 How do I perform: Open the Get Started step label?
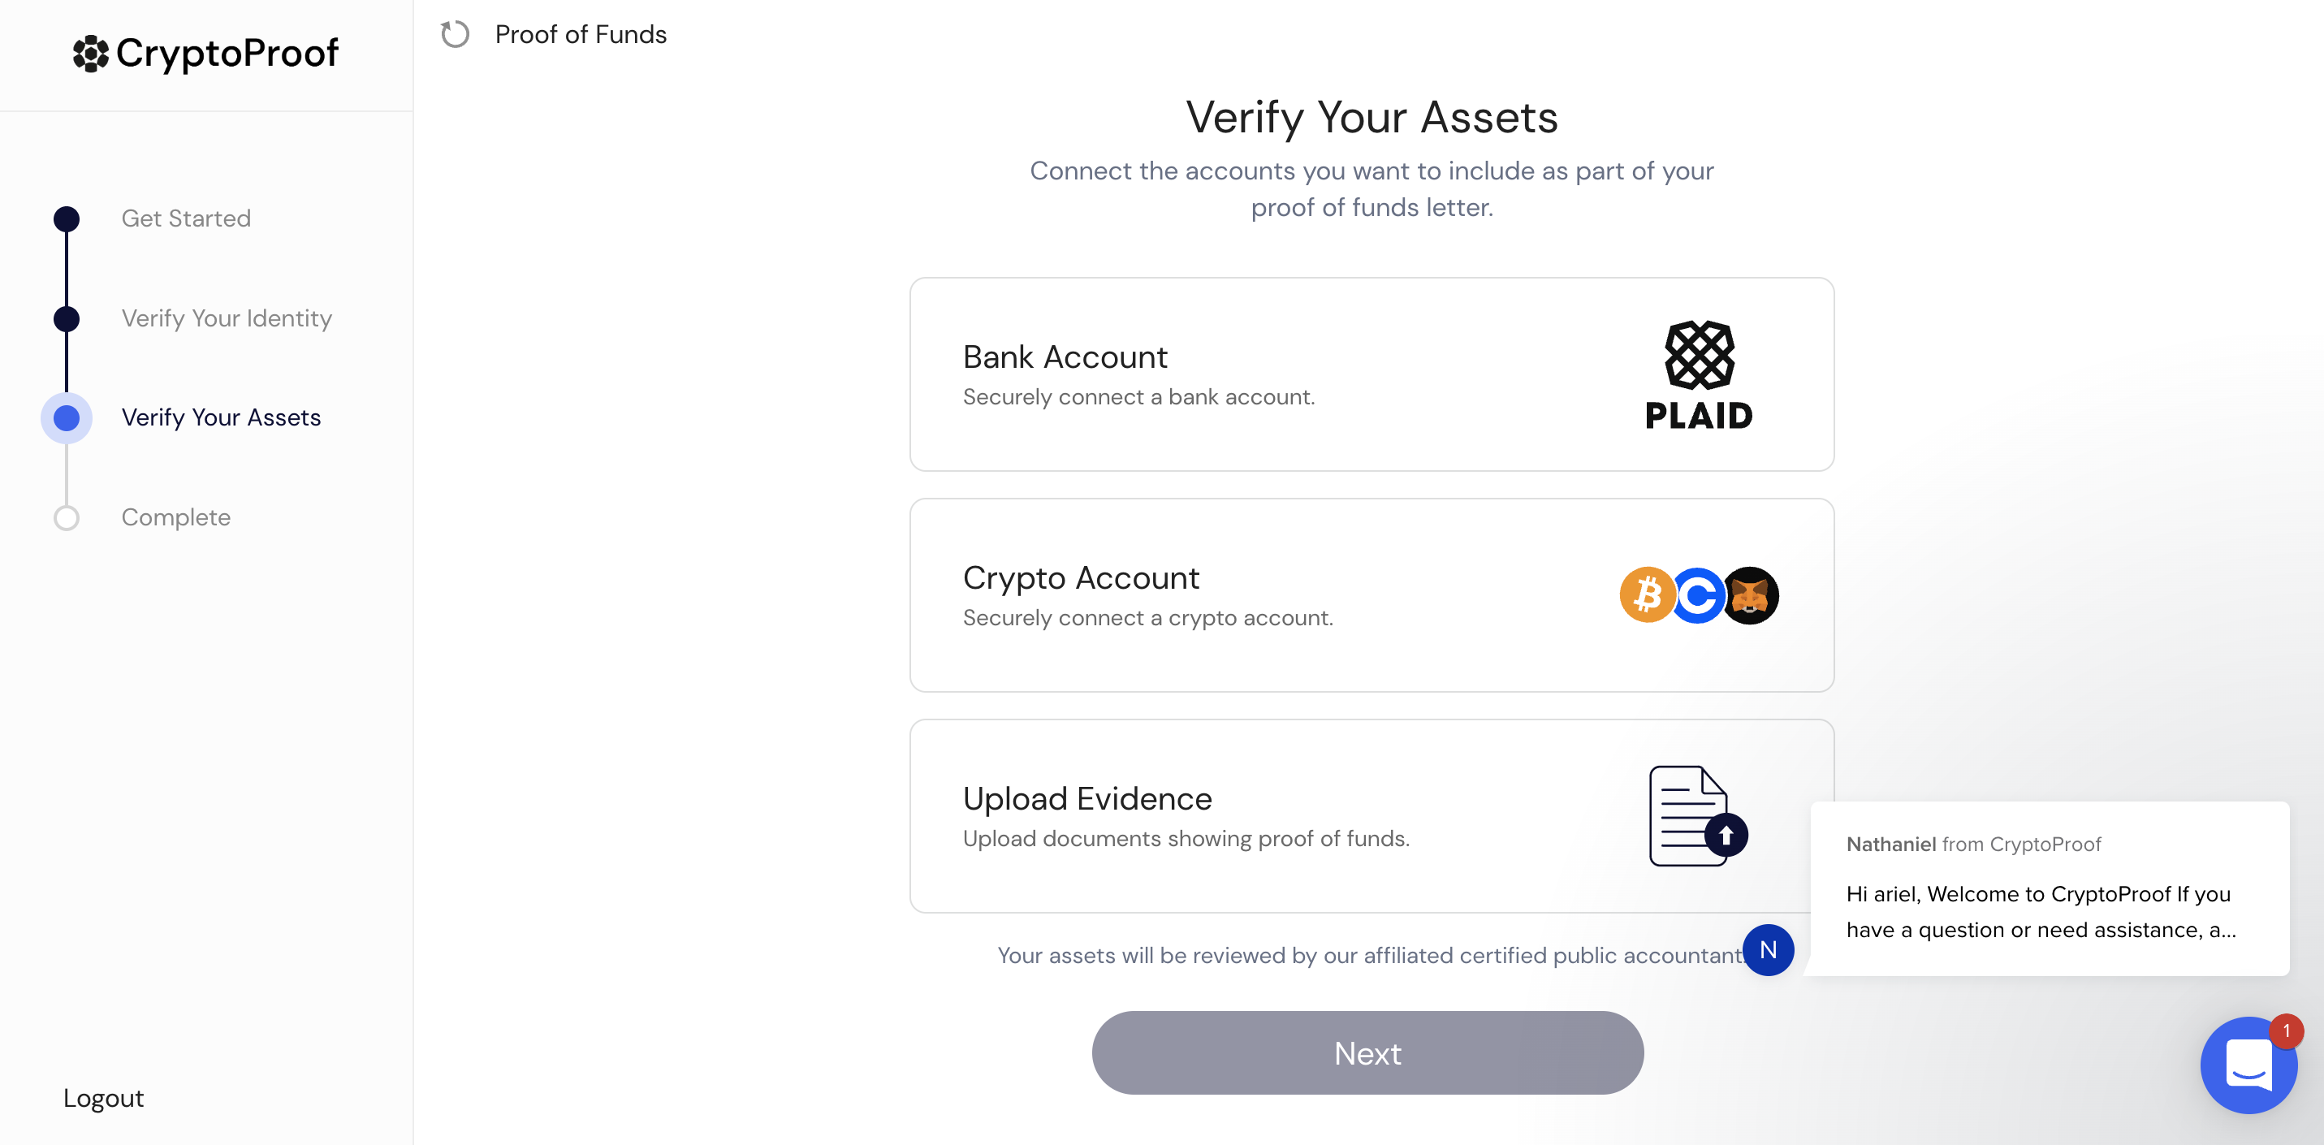coord(186,218)
